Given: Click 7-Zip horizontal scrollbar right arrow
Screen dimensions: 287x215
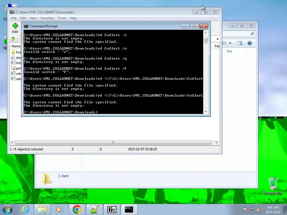Looking at the screenshot, I should click(x=217, y=142).
